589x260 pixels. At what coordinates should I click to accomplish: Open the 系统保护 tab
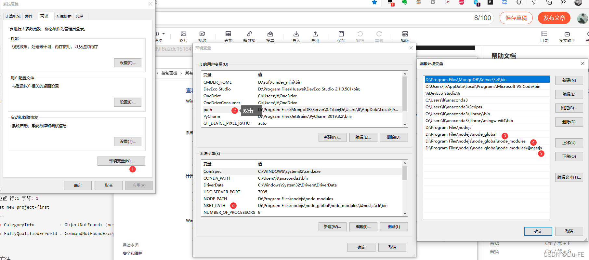(x=64, y=17)
